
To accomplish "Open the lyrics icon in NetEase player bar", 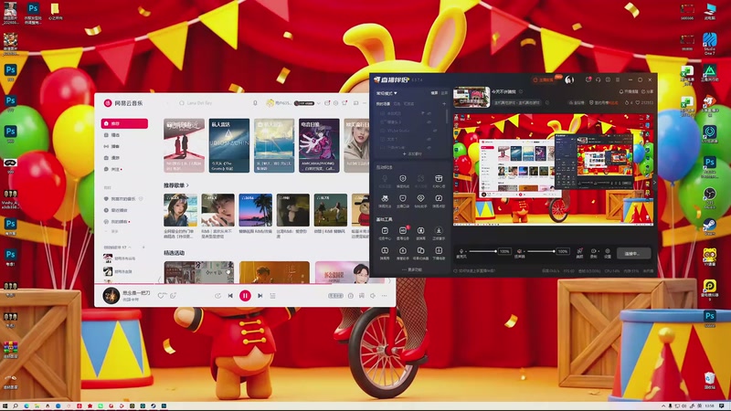I will (x=361, y=296).
